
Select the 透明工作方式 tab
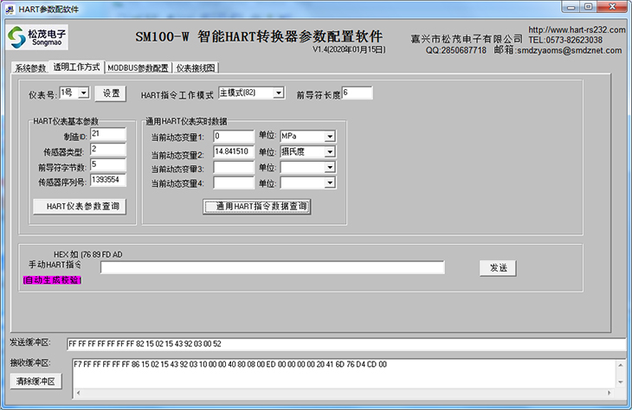click(x=76, y=67)
